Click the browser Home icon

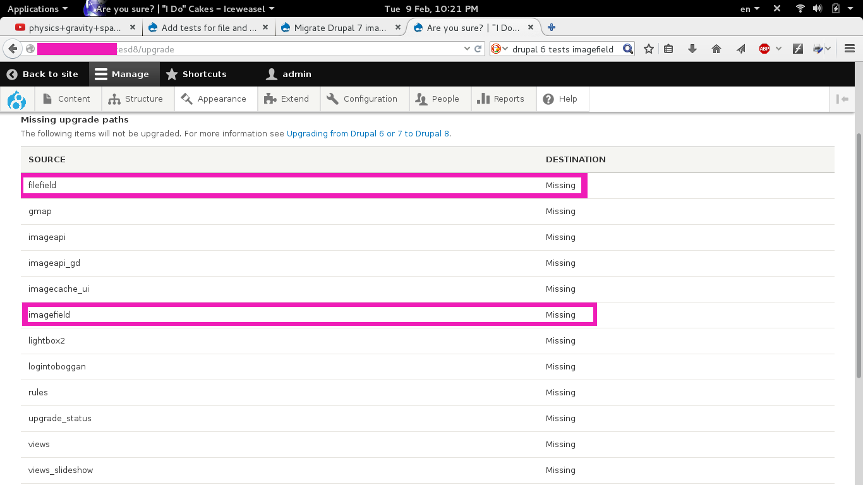(x=716, y=49)
